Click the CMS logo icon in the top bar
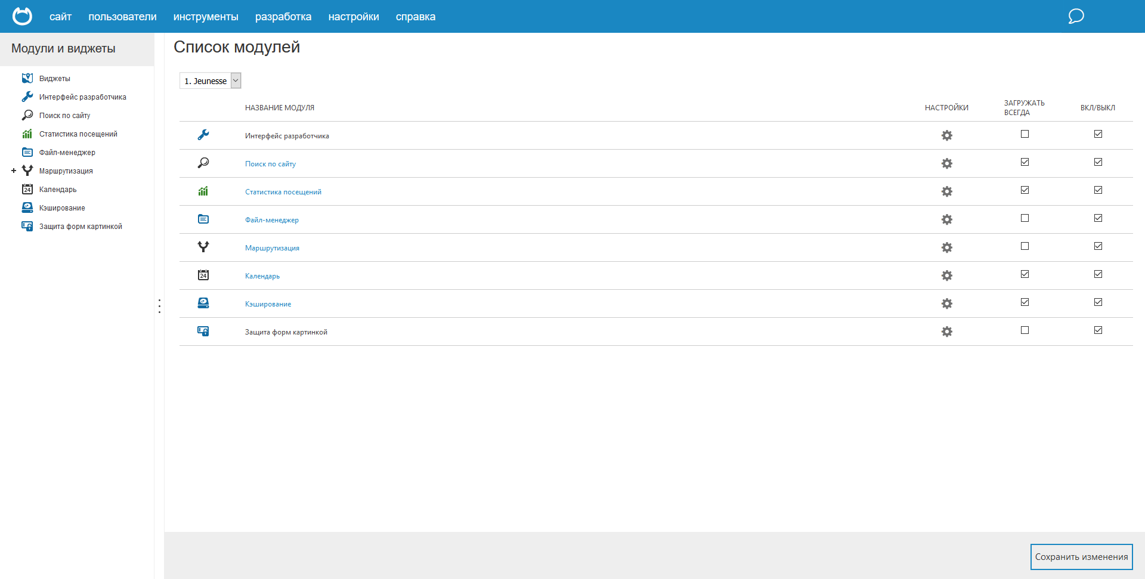Screen dimensions: 1145x579 tap(22, 16)
